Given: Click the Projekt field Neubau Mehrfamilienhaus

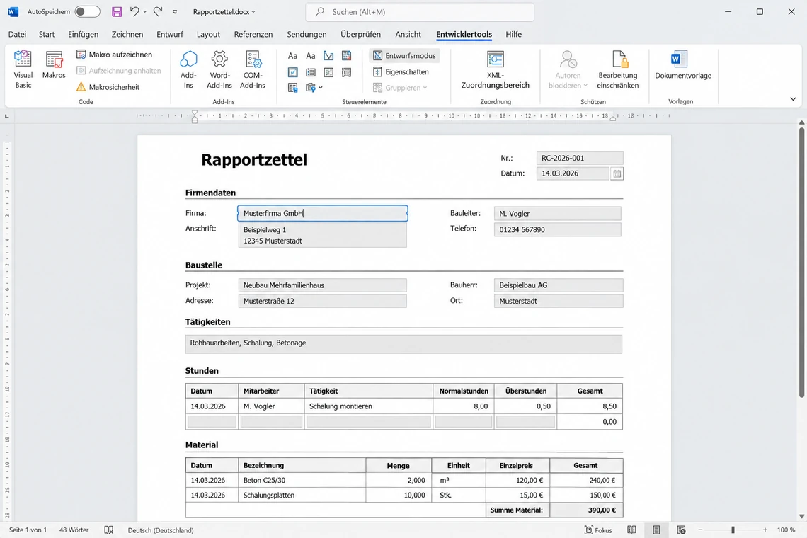Looking at the screenshot, I should [322, 285].
